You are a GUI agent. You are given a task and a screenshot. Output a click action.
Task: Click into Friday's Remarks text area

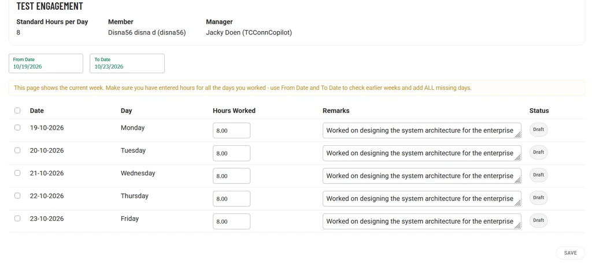[421, 221]
